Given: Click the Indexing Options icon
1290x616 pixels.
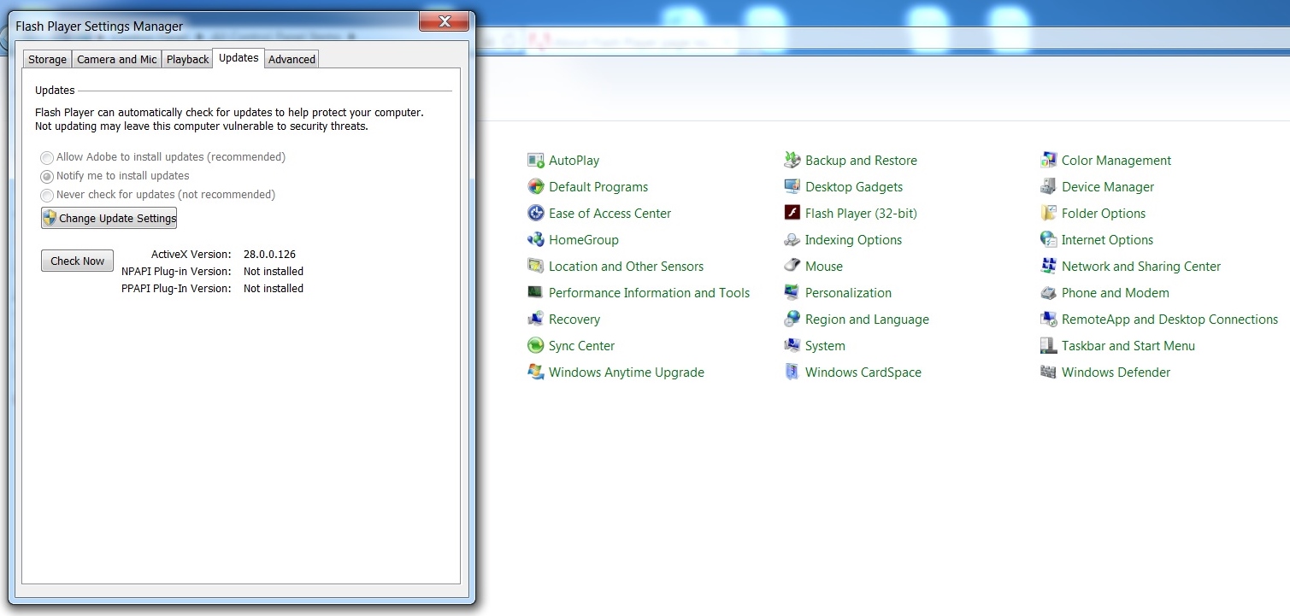Looking at the screenshot, I should coord(792,240).
